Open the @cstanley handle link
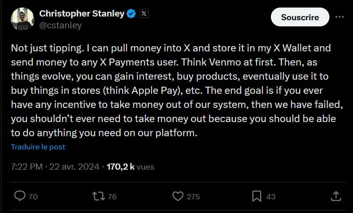353x213 pixels. click(60, 25)
